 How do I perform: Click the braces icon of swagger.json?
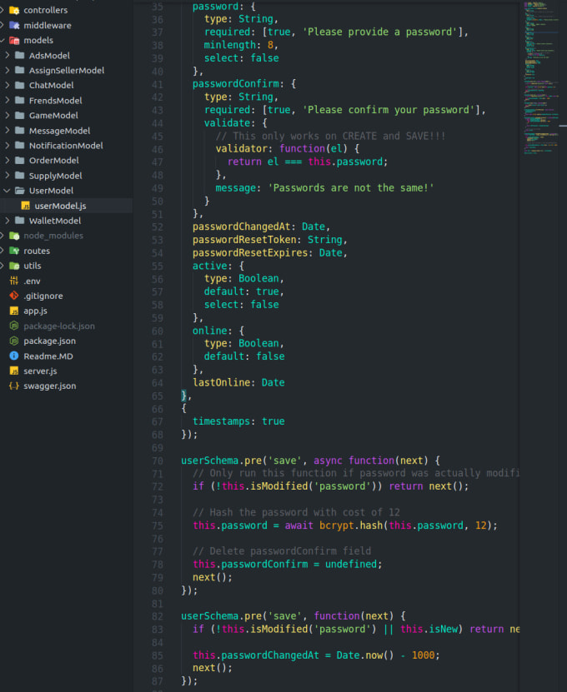(x=14, y=386)
